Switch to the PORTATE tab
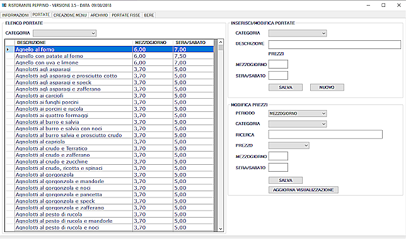Image resolution: width=406 pixels, height=239 pixels. (41, 14)
